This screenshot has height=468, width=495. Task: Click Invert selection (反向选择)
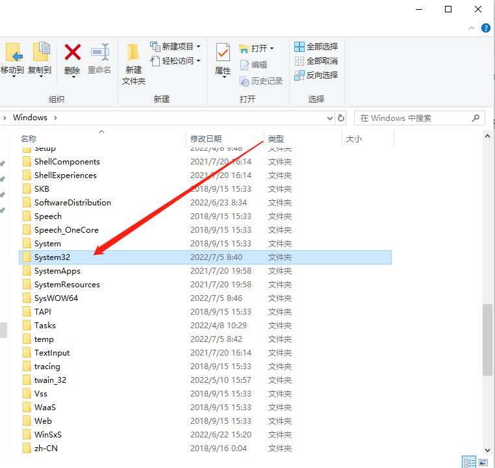point(316,75)
